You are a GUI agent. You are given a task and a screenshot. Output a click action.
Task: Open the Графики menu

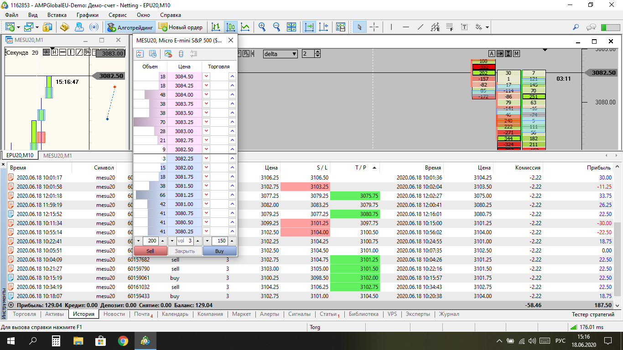[x=88, y=15]
